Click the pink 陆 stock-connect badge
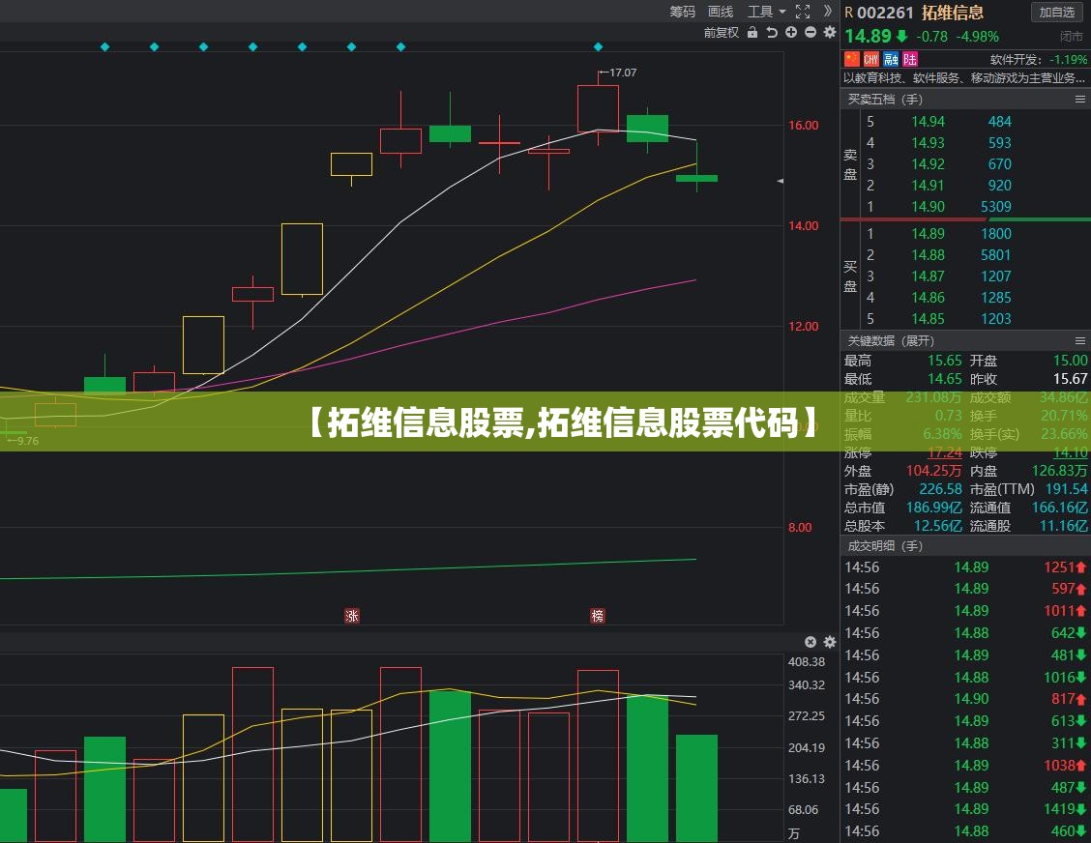 910,59
